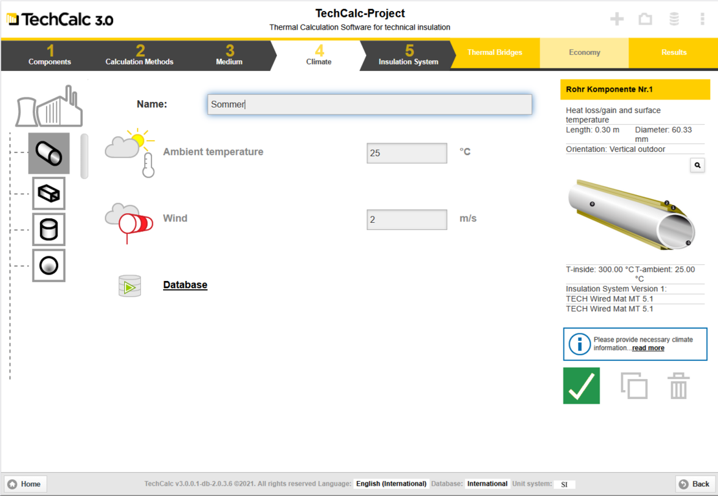Click the database play icon
This screenshot has height=496, width=718.
[x=129, y=285]
